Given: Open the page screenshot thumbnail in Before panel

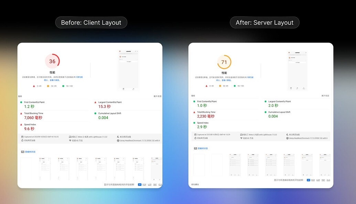Looking at the screenshot, I should (x=128, y=70).
